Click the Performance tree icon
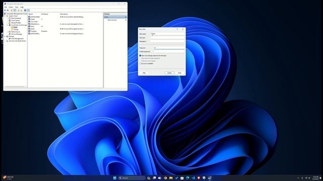This screenshot has width=323, height=181. point(10,32)
